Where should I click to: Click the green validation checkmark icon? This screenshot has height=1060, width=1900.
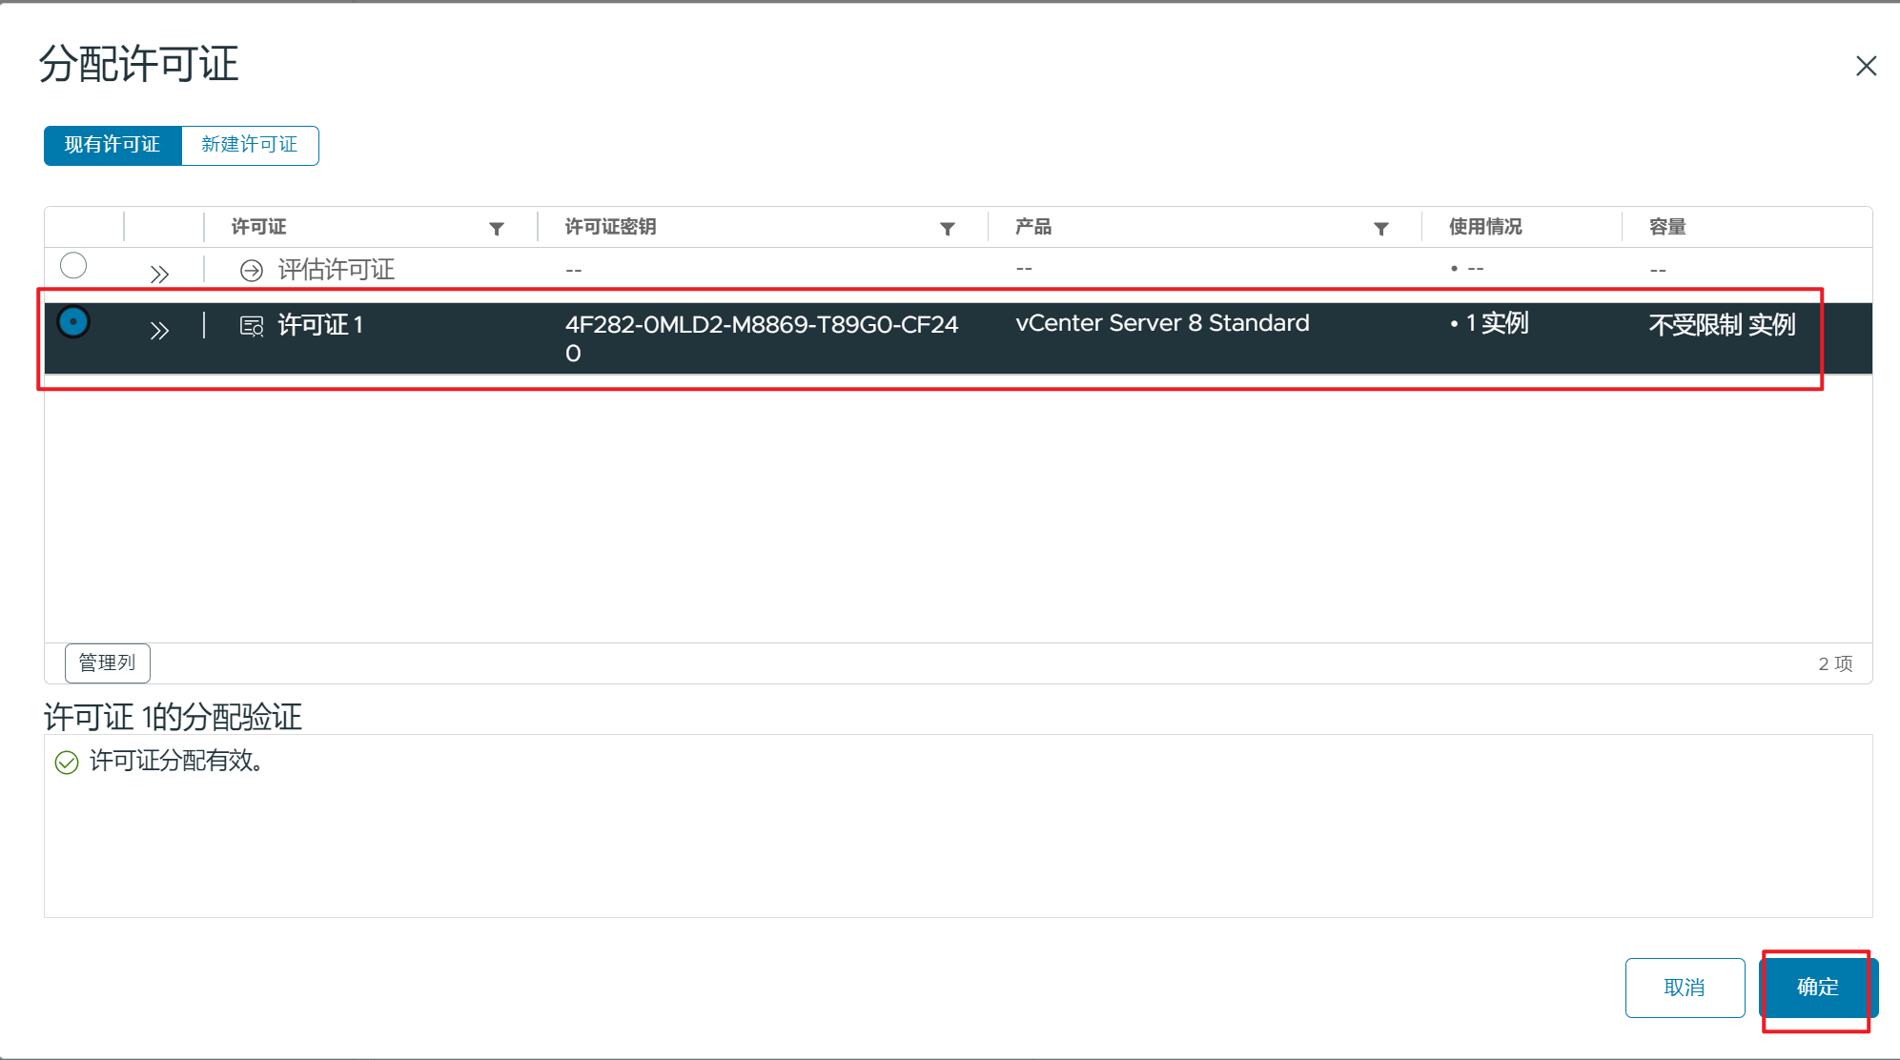coord(67,763)
